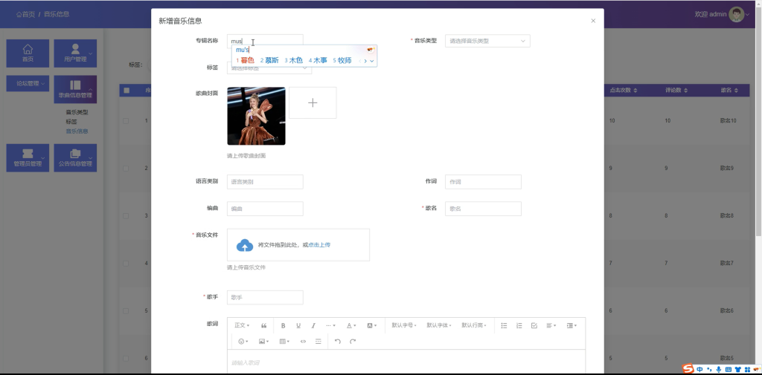This screenshot has height=375, width=762.
Task: Click the cloud upload icon for the music file
Action: 245,246
